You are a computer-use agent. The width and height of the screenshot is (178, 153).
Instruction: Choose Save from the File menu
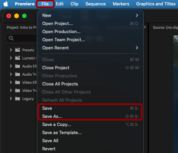pos(91,108)
